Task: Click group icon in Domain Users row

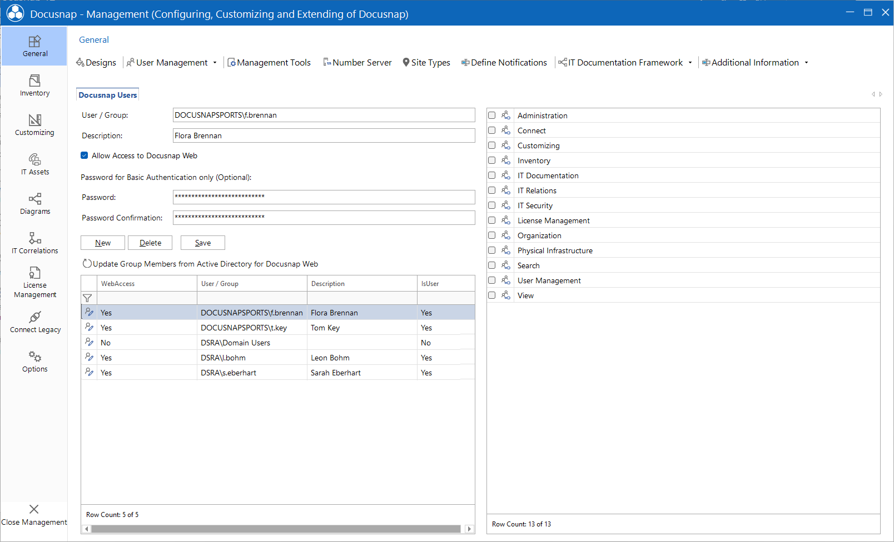Action: [89, 342]
